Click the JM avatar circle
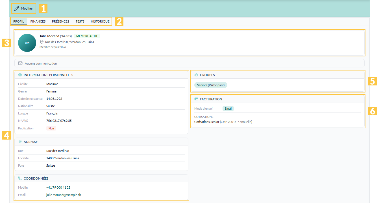 [x=27, y=43]
